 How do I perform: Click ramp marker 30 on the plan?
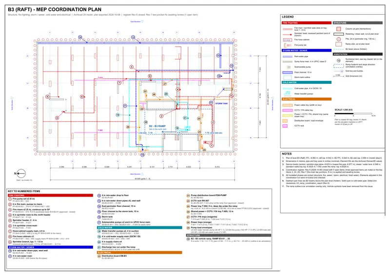pos(146,122)
